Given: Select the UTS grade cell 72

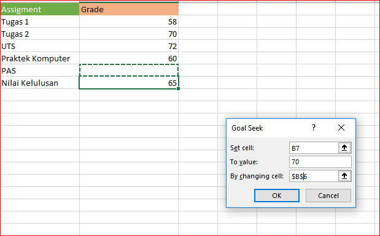Looking at the screenshot, I should 129,46.
